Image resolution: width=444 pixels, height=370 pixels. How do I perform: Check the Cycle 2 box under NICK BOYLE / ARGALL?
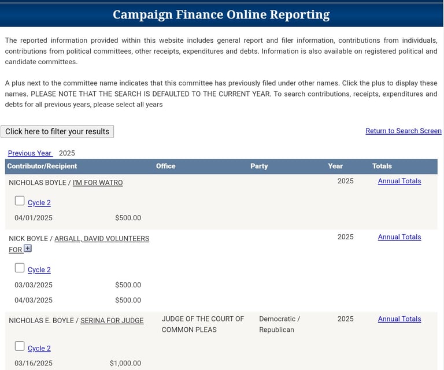pos(20,268)
